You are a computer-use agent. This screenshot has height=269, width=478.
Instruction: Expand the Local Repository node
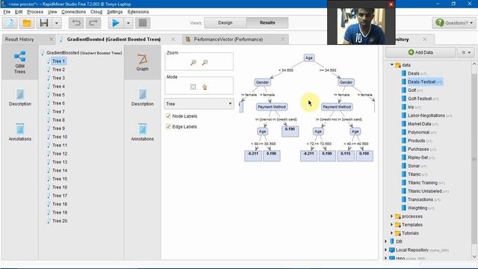click(386, 250)
